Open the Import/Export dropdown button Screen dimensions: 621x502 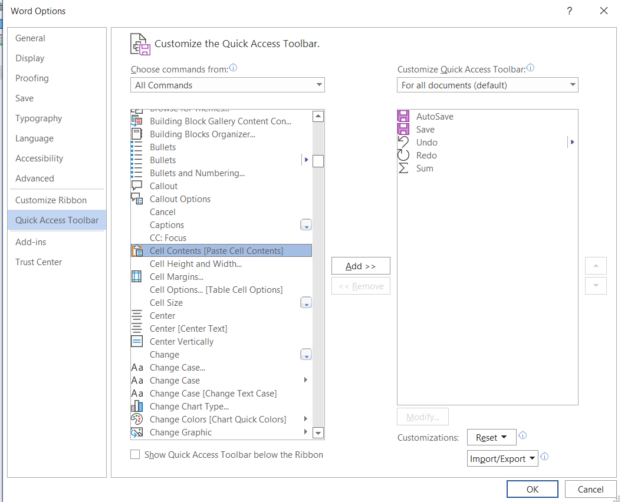pos(502,458)
